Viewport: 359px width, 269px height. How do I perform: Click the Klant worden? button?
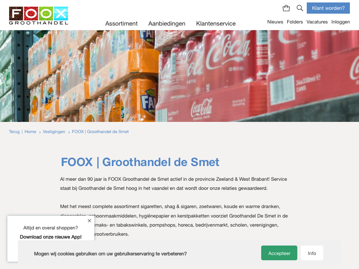(328, 8)
